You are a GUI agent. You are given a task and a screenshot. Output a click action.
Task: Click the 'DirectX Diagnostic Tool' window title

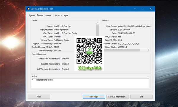42,9
